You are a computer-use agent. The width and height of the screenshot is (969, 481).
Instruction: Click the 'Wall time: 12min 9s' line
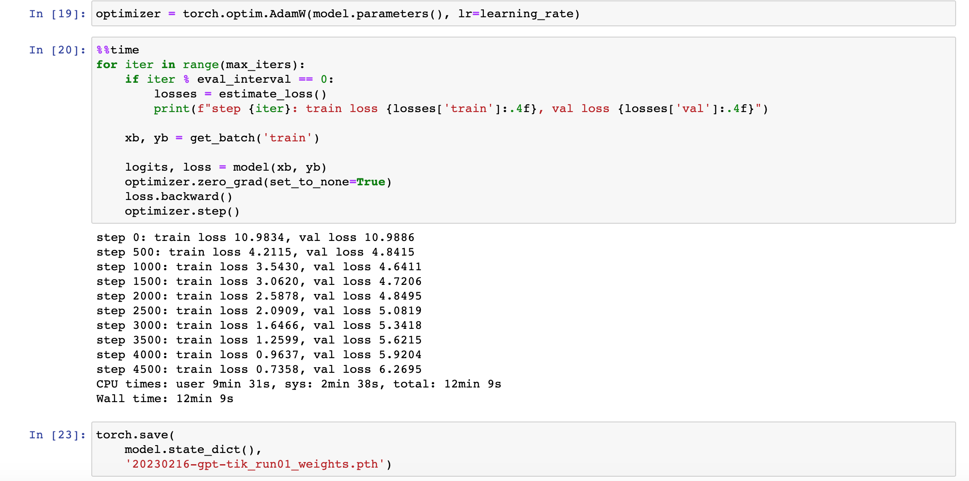pyautogui.click(x=165, y=399)
